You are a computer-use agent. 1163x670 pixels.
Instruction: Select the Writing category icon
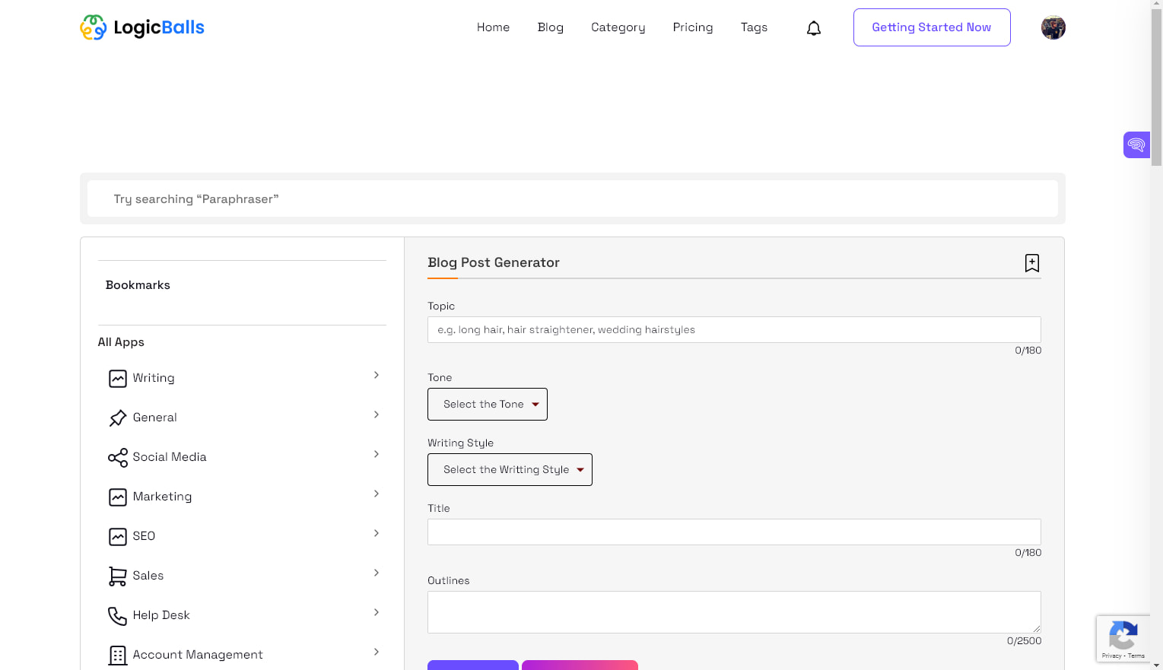pyautogui.click(x=117, y=377)
